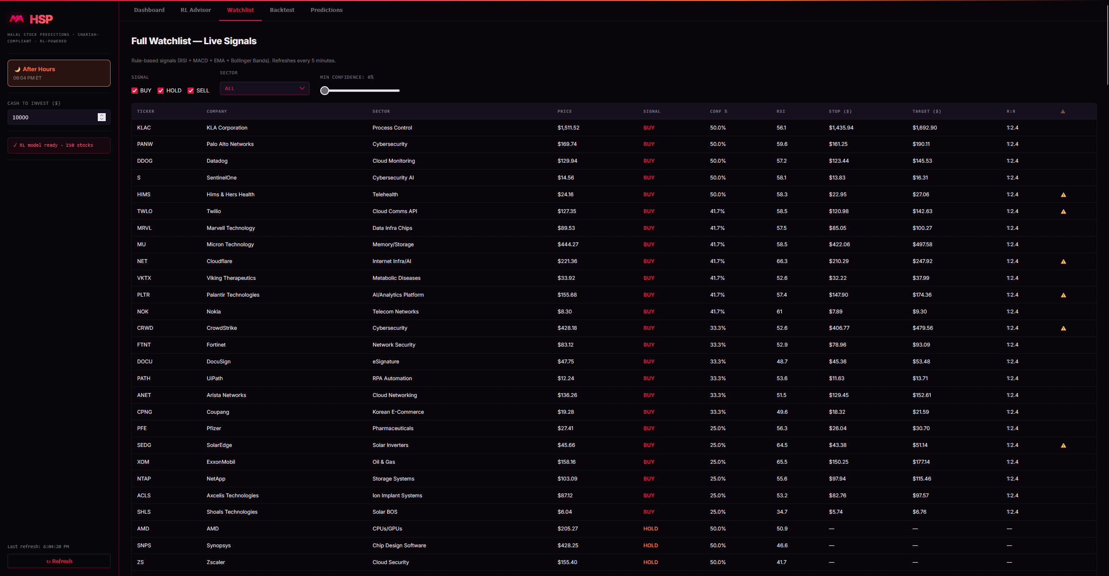Click the warning triangle on the Palantir row
Image resolution: width=1109 pixels, height=576 pixels.
pyautogui.click(x=1063, y=295)
